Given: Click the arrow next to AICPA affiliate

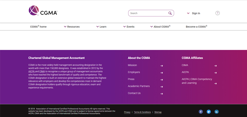Looking at the screenshot, I should (x=216, y=73).
